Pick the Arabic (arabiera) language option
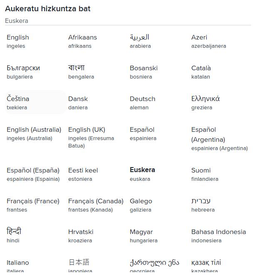Viewport: 257px width, 276px height. (140, 41)
